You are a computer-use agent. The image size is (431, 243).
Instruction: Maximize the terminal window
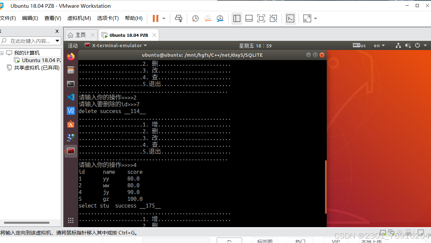tap(315, 55)
